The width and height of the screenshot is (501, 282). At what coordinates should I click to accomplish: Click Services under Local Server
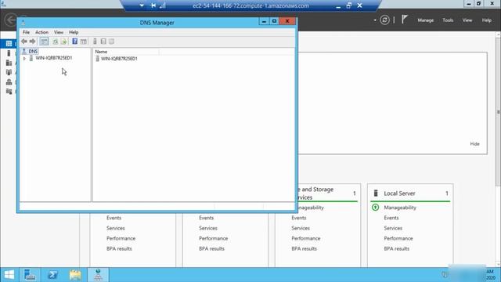click(393, 228)
